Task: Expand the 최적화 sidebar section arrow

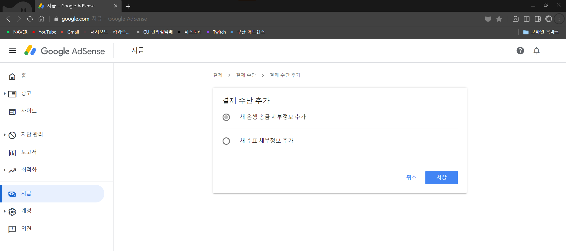Action: [x=5, y=170]
